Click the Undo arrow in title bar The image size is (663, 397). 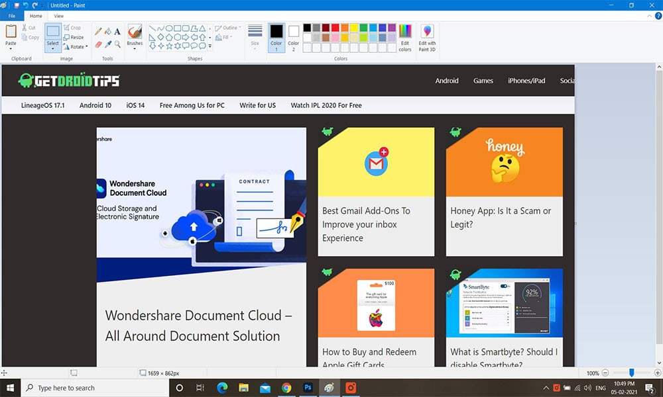[x=25, y=5]
